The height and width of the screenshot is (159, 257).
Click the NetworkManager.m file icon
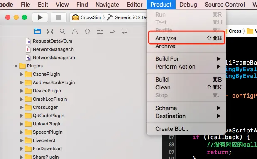[28, 58]
